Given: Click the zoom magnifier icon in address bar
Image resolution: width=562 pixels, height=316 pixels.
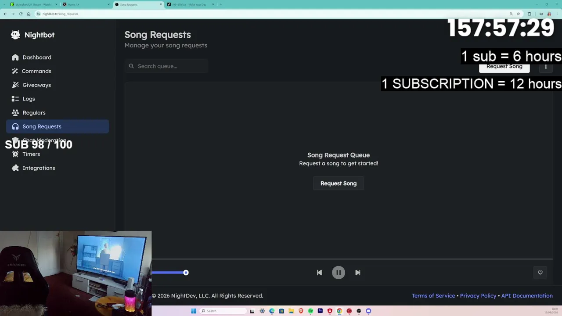Looking at the screenshot, I should (511, 14).
